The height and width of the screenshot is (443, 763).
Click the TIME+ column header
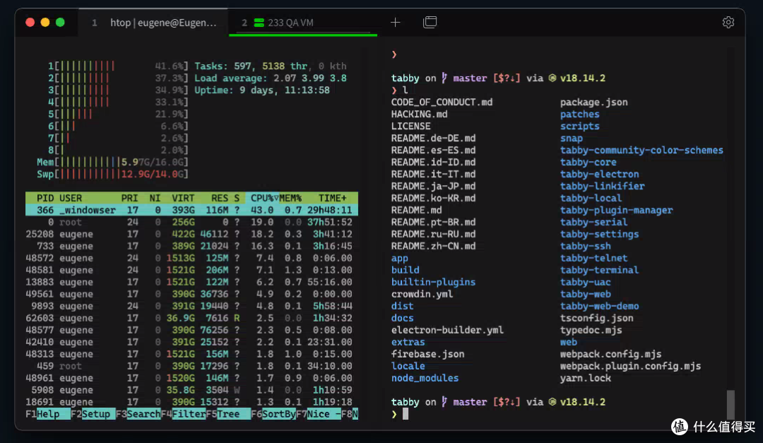coord(332,198)
